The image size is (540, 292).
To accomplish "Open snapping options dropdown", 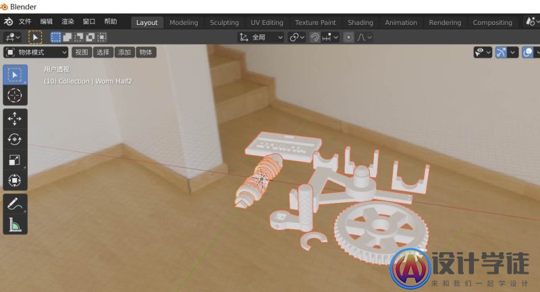I will (330, 37).
